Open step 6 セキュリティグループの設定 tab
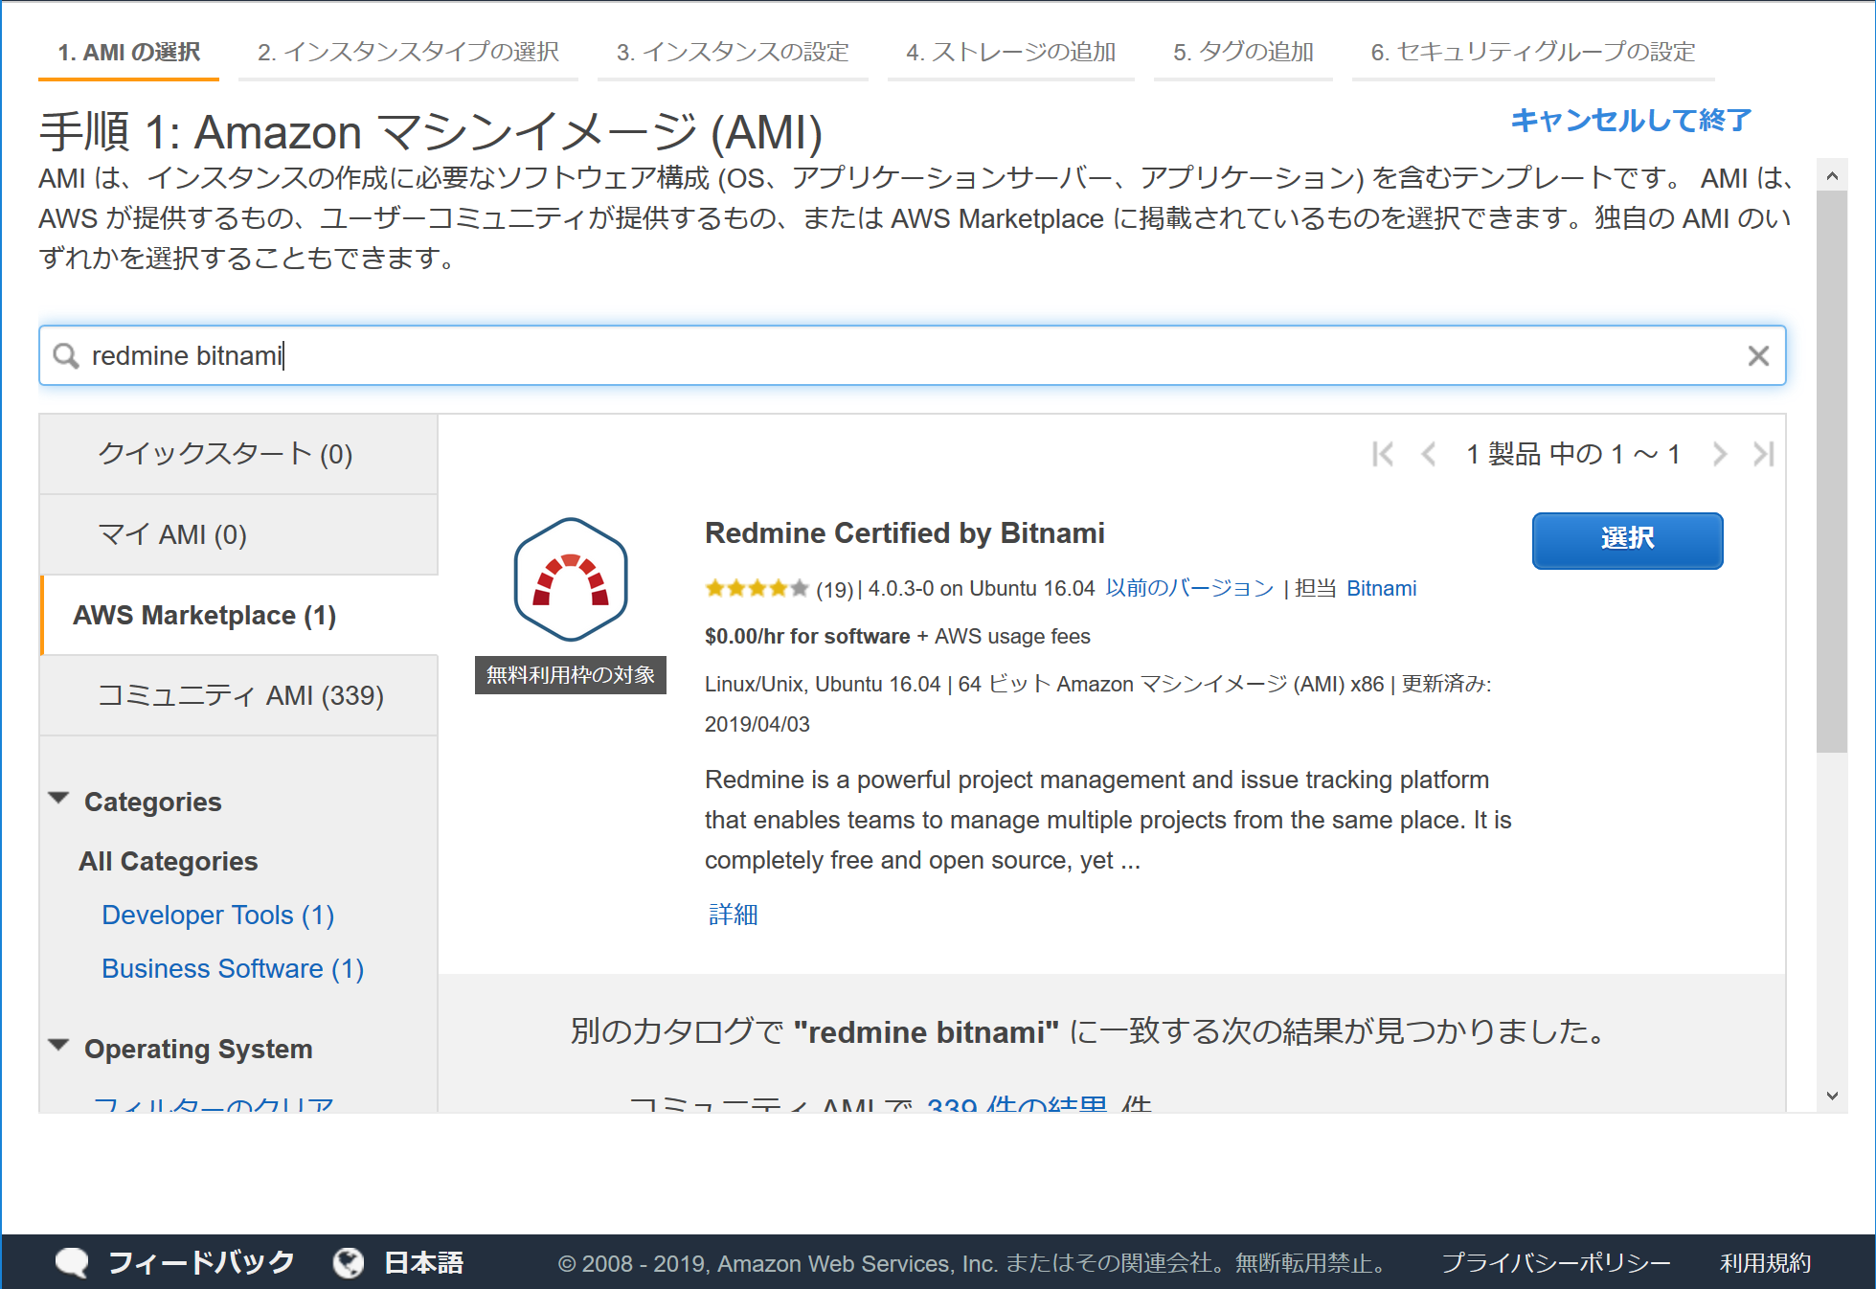Image resolution: width=1876 pixels, height=1289 pixels. [1533, 53]
